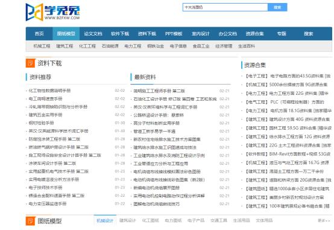Switch to the 建筑设计 tab
The width and height of the screenshot is (334, 230).
coord(128,220)
